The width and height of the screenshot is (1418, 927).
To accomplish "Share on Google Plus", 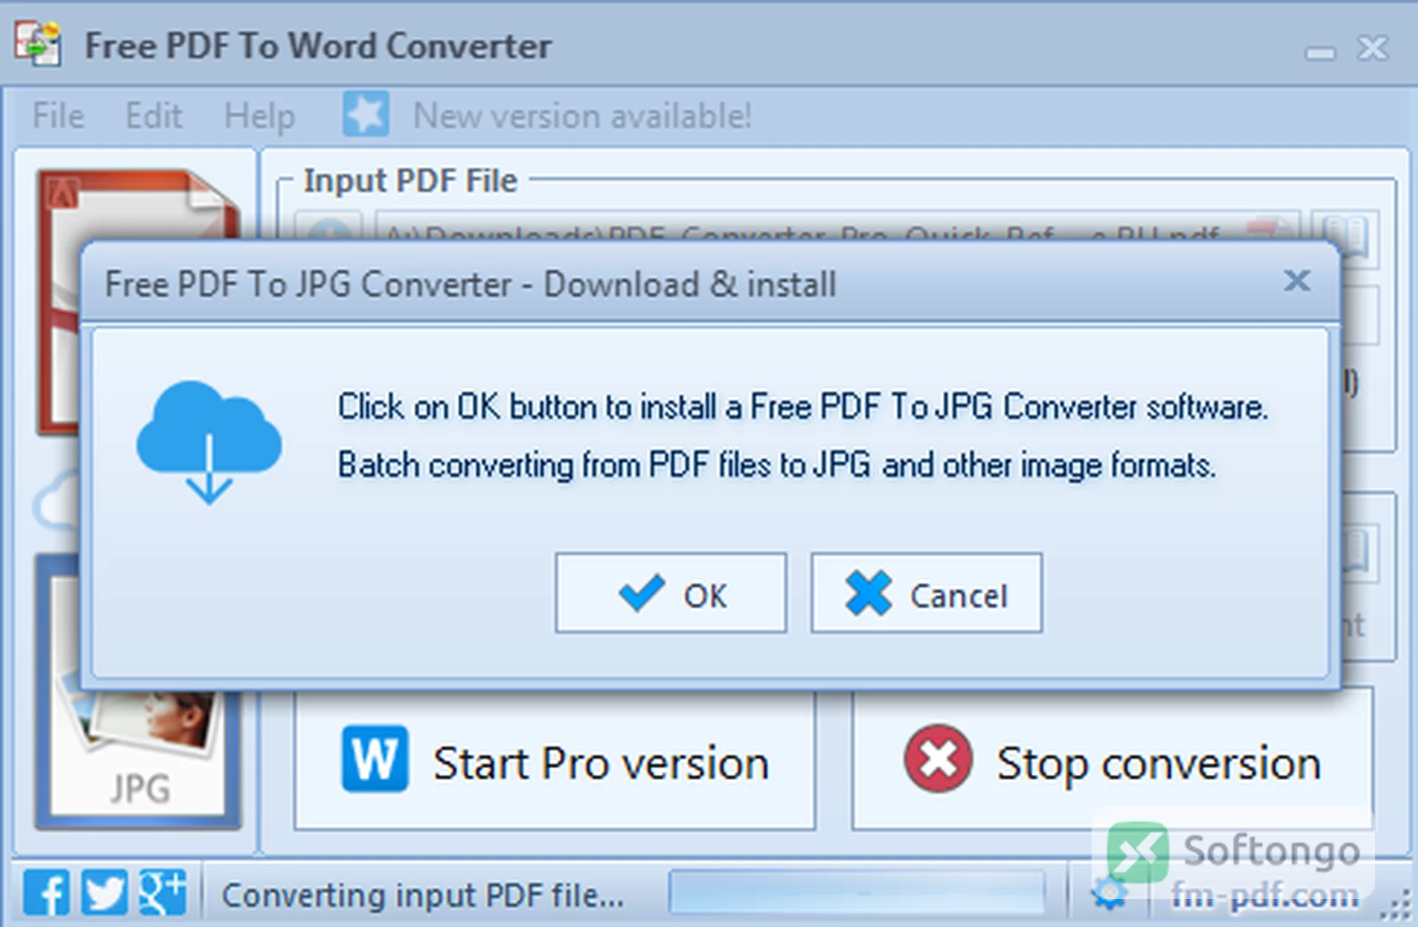I will pos(162,892).
